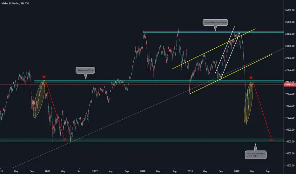Click the Sep label between 2017 and 2018

point(127,171)
